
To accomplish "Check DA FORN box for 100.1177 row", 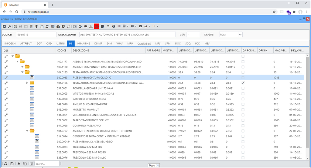I will 243,62.
